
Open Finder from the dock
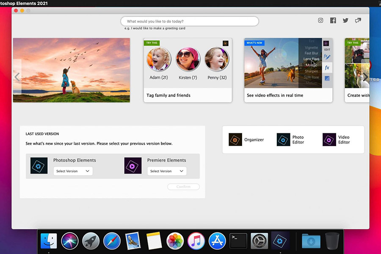(x=49, y=241)
